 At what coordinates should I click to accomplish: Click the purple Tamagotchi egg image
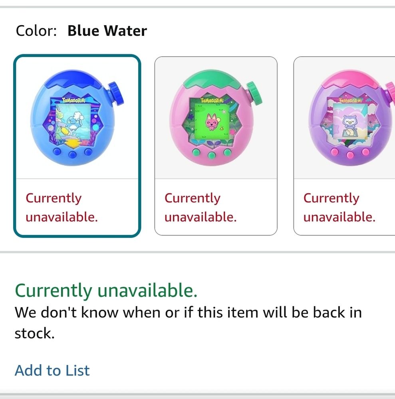(x=351, y=118)
